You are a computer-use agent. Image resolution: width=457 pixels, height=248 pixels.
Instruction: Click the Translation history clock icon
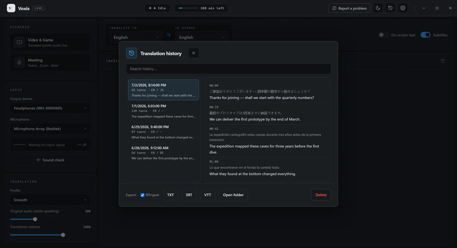pos(132,53)
